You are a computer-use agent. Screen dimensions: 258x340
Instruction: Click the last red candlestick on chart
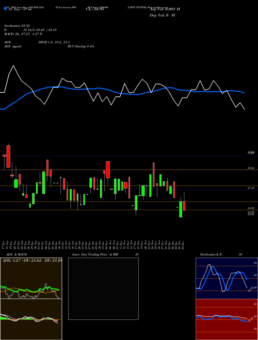184,206
